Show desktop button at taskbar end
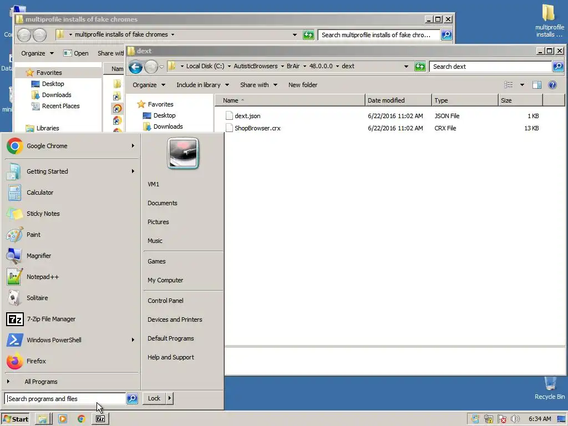The width and height of the screenshot is (568, 426). click(562, 419)
